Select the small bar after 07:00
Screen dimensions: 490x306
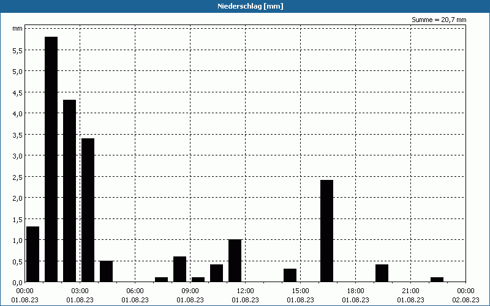pyautogui.click(x=161, y=280)
